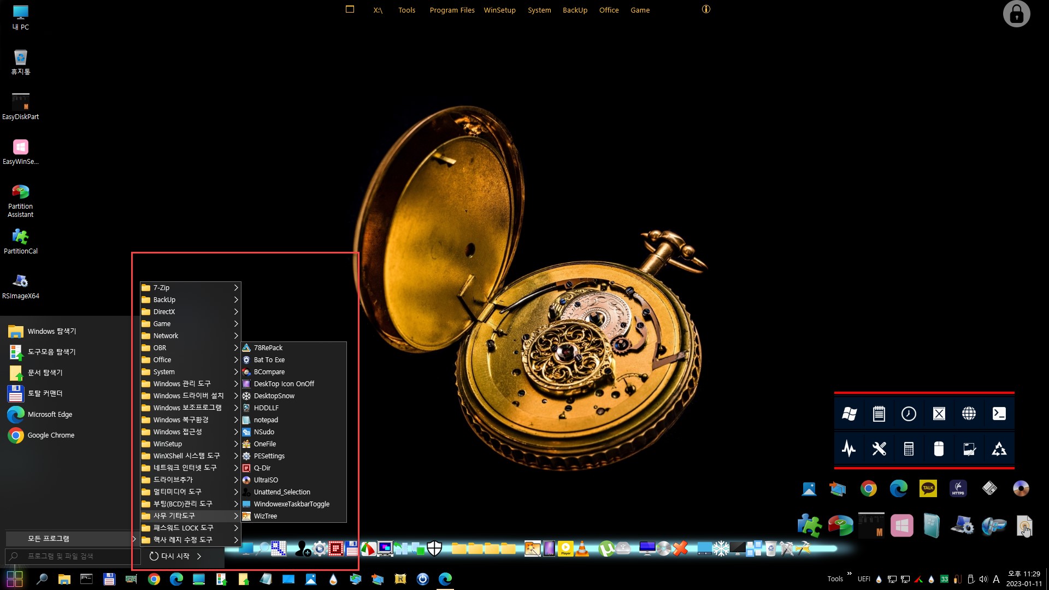Expand Windows 관리 도구 folder

190,383
